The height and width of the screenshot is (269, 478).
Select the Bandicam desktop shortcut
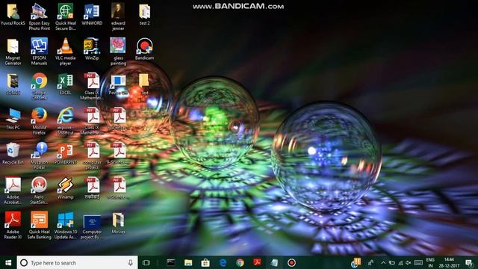144,49
